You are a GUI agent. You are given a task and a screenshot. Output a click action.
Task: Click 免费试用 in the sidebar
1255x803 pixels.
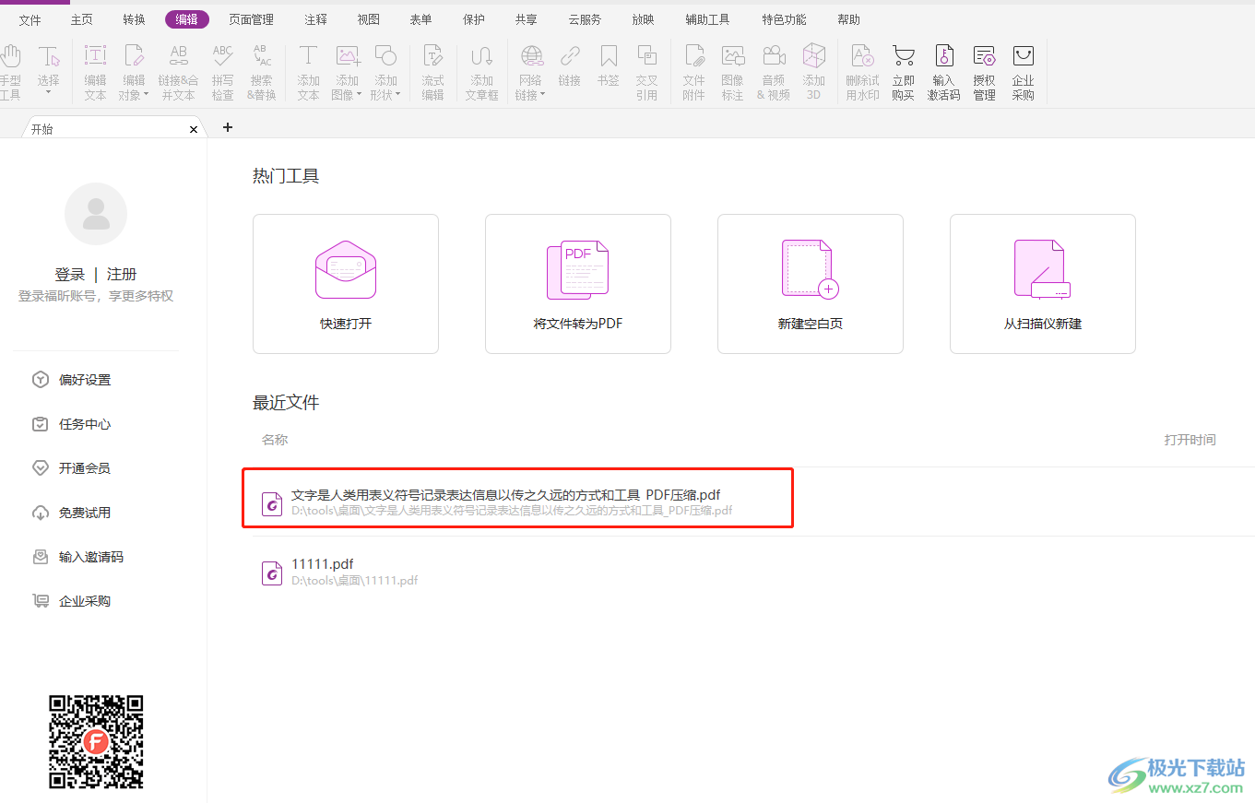(72, 513)
